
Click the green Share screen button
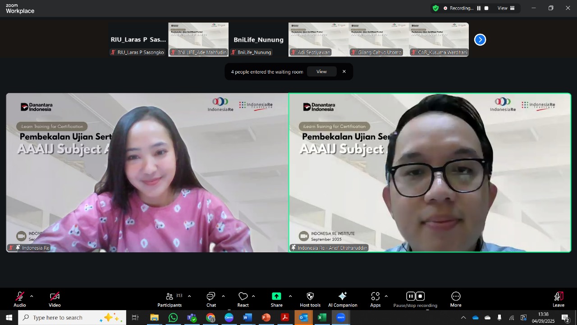pos(276,299)
